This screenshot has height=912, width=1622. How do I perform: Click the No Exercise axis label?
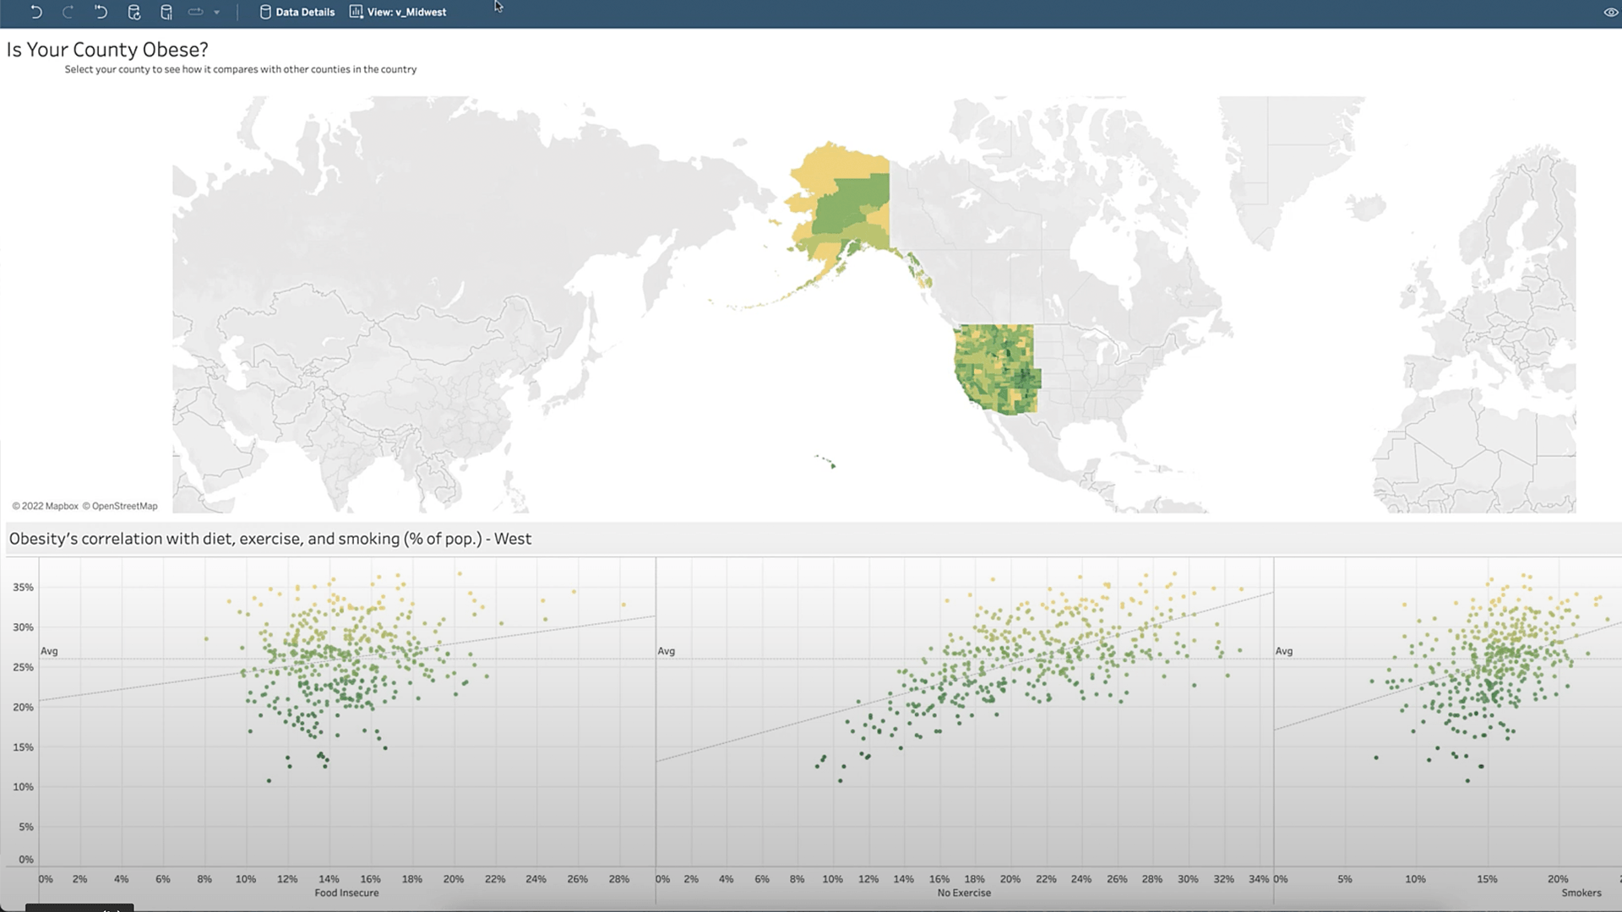(964, 893)
